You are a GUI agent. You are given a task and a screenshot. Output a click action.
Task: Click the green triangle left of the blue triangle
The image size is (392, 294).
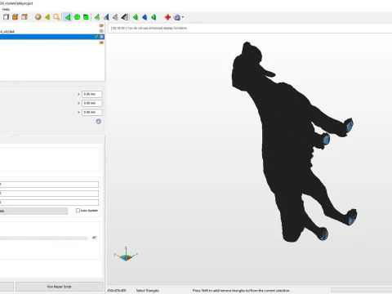(136, 17)
